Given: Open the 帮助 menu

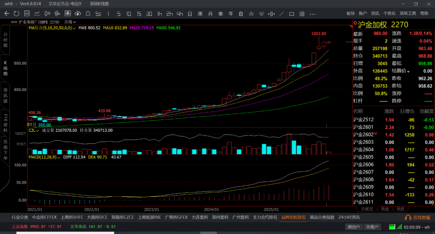Looking at the screenshot, I should pos(424,13).
